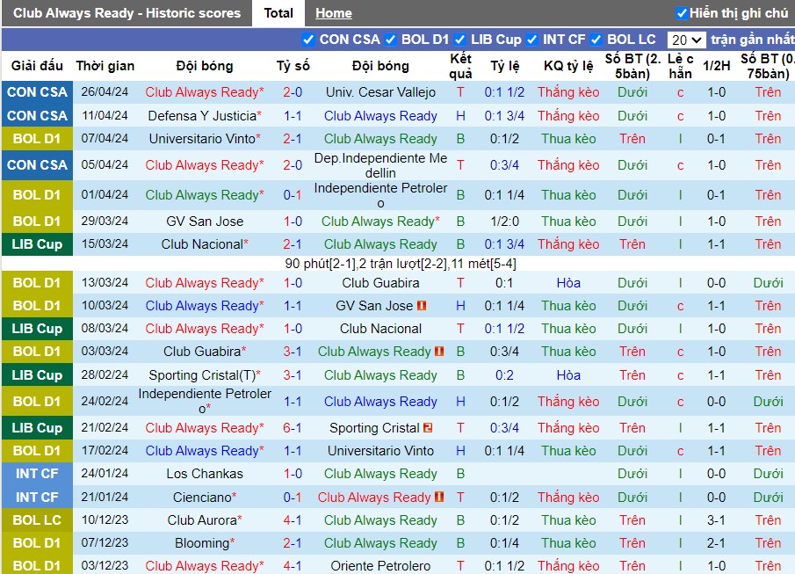Screen dimensions: 795x574
Task: Click the 6-1 score versus Sporting Cristal
Action: pyautogui.click(x=293, y=428)
